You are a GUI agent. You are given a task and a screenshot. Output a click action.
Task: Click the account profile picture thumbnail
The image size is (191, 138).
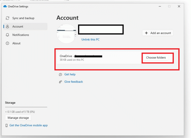(66, 33)
